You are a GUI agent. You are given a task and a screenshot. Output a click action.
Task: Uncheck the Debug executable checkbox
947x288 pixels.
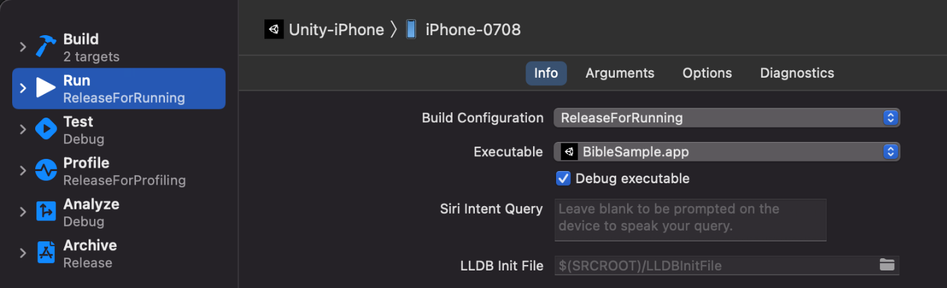click(563, 178)
